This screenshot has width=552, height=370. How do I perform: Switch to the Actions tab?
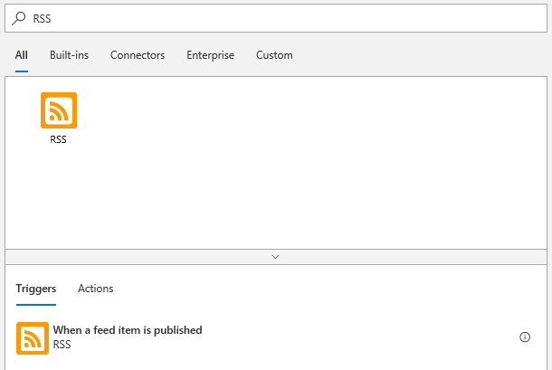point(95,289)
